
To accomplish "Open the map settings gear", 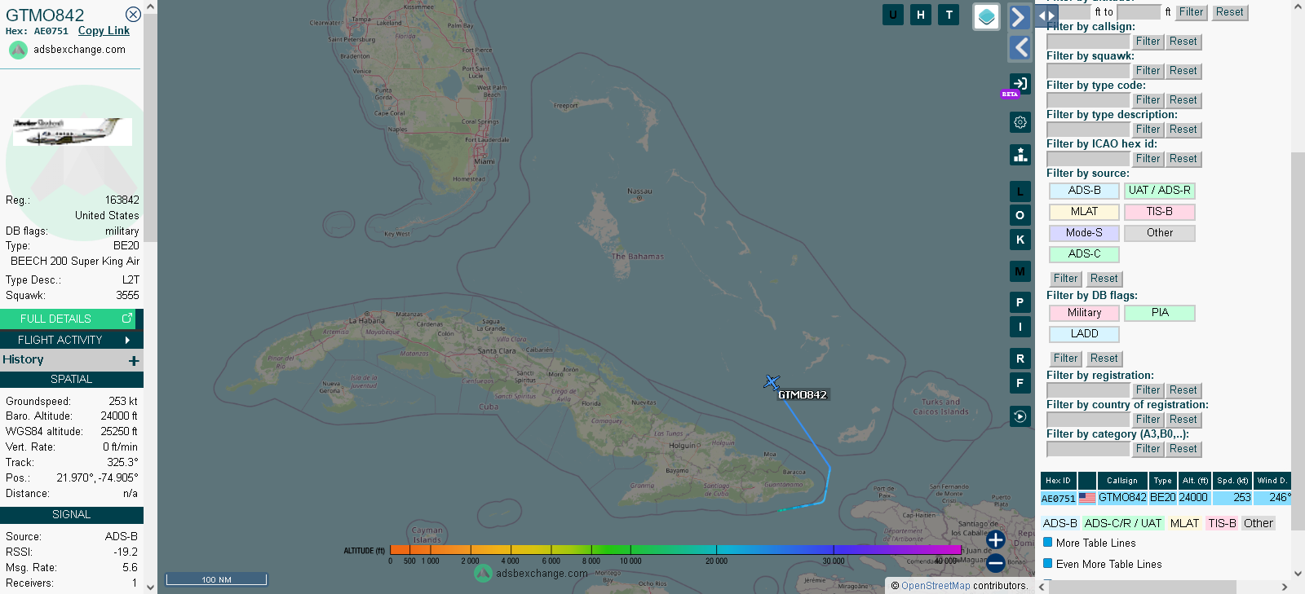I will (x=1020, y=122).
